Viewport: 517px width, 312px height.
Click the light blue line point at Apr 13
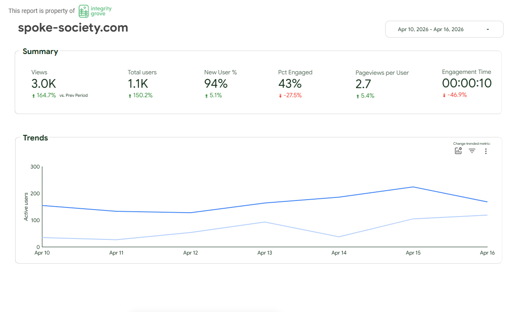click(265, 222)
